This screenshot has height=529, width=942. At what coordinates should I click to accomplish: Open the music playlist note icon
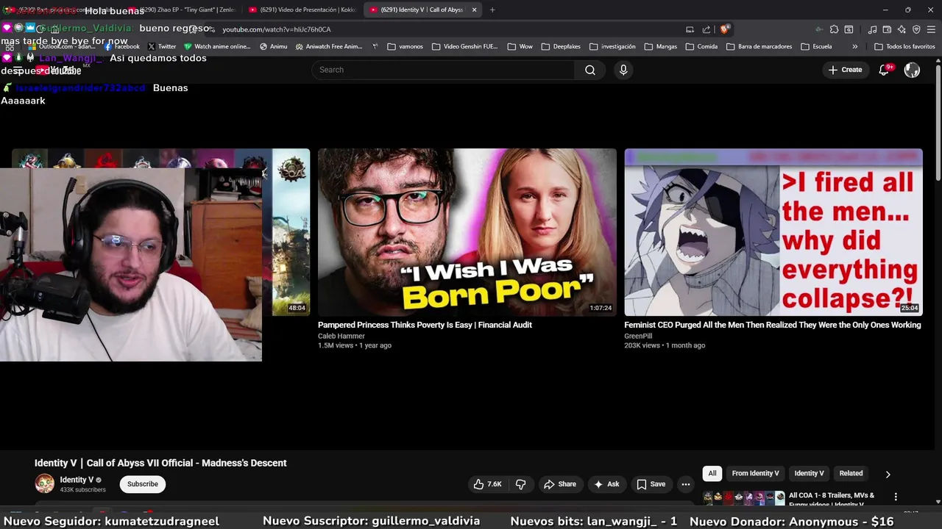point(872,29)
